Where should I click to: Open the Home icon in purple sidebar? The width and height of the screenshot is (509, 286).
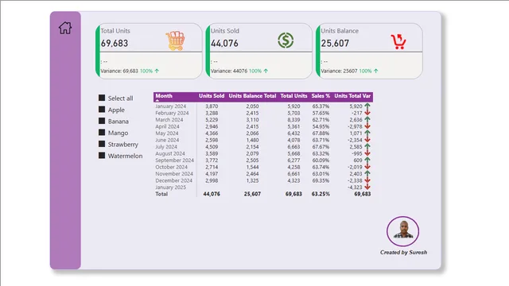coord(65,28)
